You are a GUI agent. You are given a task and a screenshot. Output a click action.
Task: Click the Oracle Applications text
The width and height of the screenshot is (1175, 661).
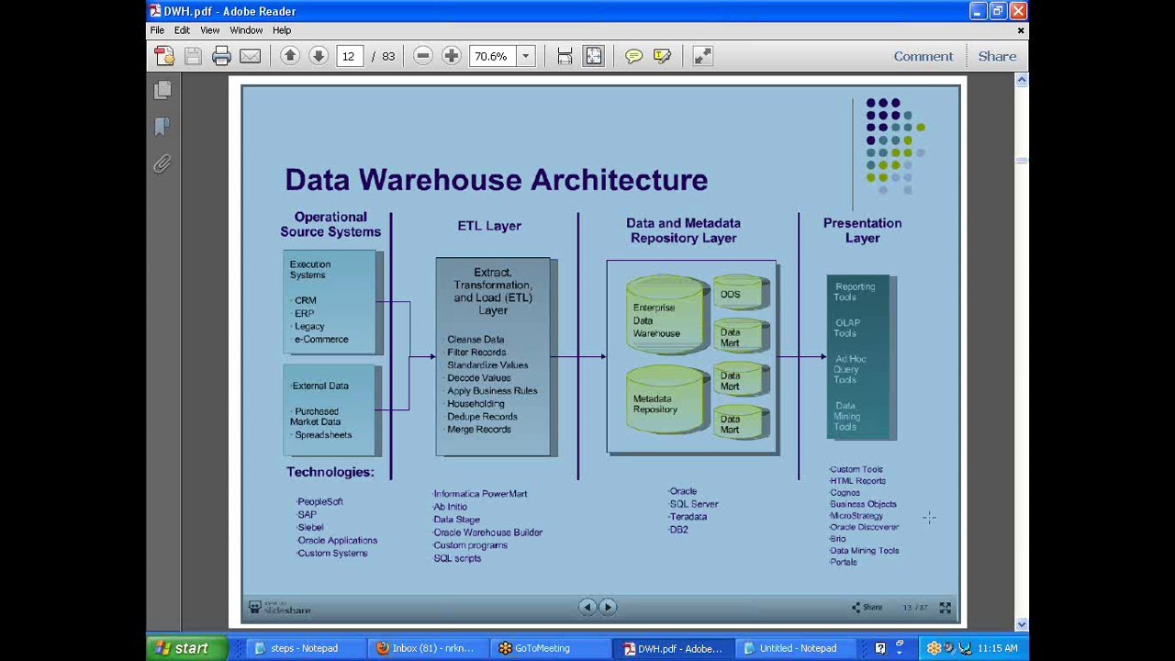click(x=337, y=541)
